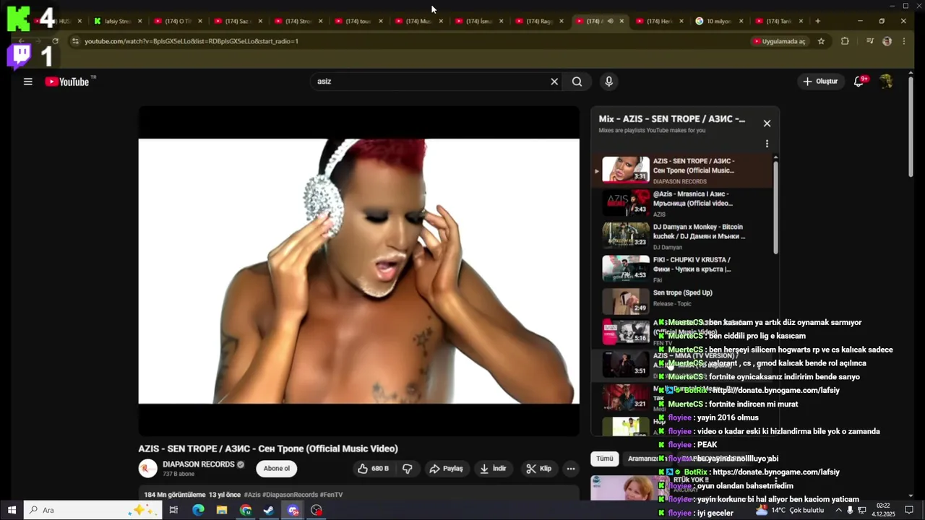The width and height of the screenshot is (925, 520).
Task: Play 'Sen trope (Sped Up)' playlist item
Action: (x=683, y=301)
